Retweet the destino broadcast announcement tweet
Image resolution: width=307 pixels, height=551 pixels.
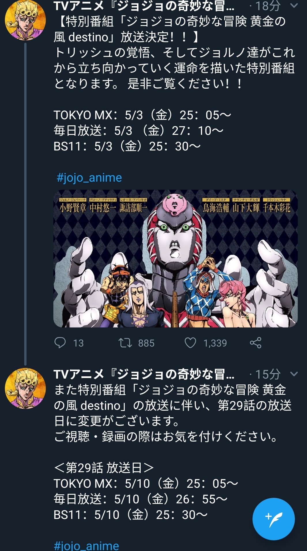coord(125,343)
